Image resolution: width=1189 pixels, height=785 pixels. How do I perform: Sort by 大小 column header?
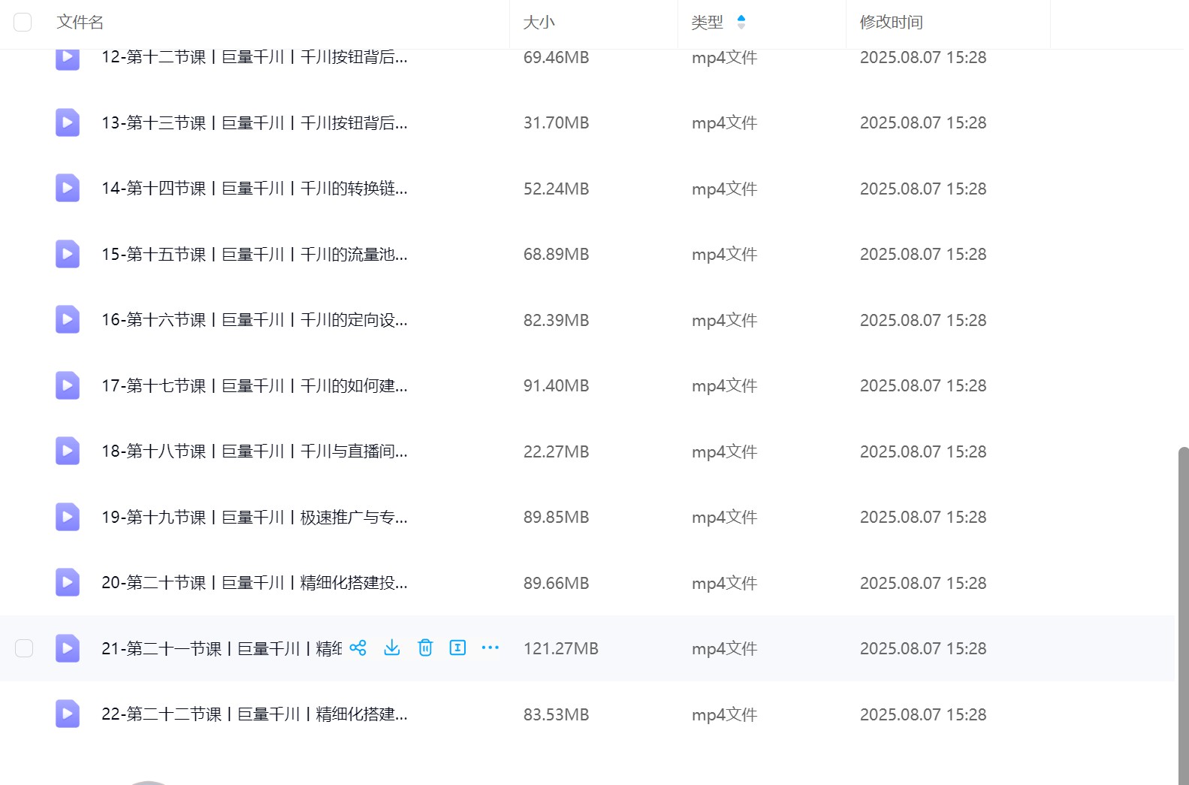pos(539,22)
